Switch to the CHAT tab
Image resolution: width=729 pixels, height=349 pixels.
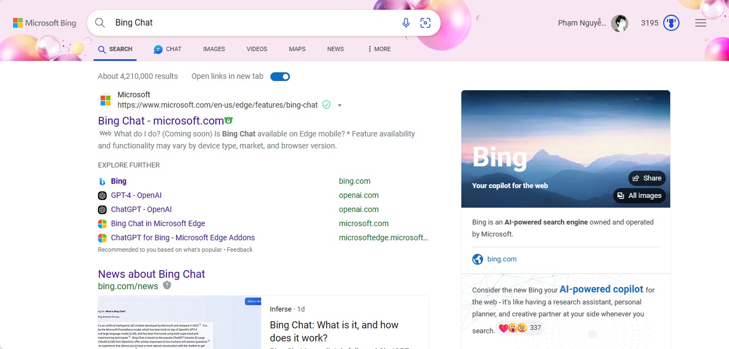[168, 49]
